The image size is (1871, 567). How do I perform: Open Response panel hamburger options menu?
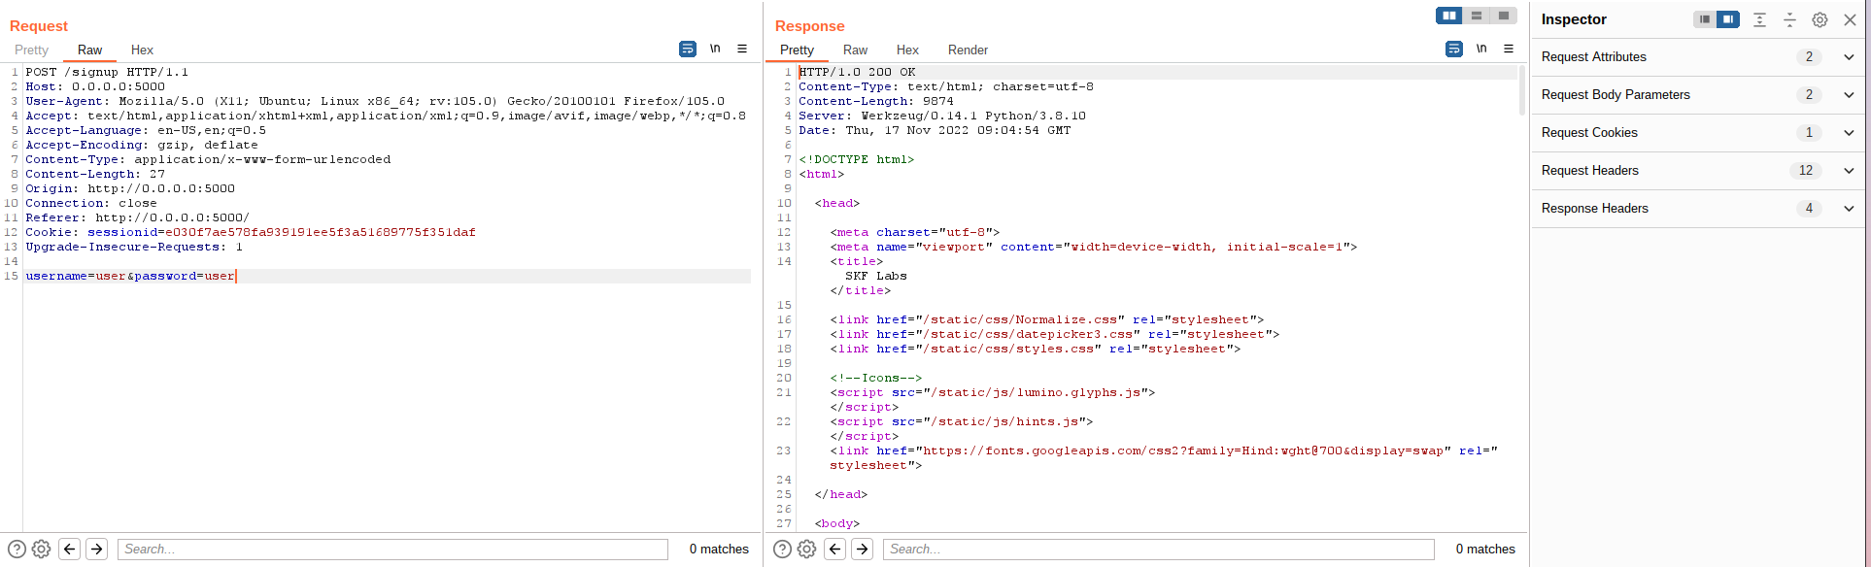pos(1509,49)
